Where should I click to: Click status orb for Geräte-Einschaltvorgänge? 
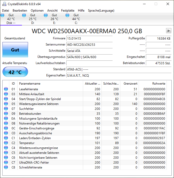6,128
